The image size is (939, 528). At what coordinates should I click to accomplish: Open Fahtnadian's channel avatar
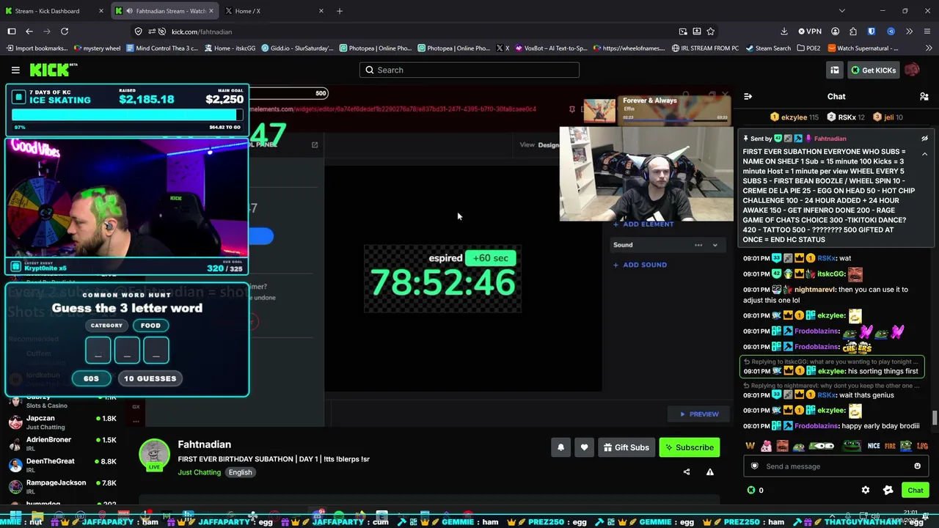click(154, 455)
